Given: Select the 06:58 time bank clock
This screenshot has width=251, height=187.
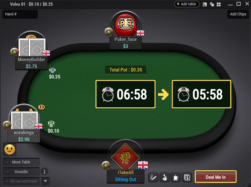Looking at the screenshot, I should [126, 94].
